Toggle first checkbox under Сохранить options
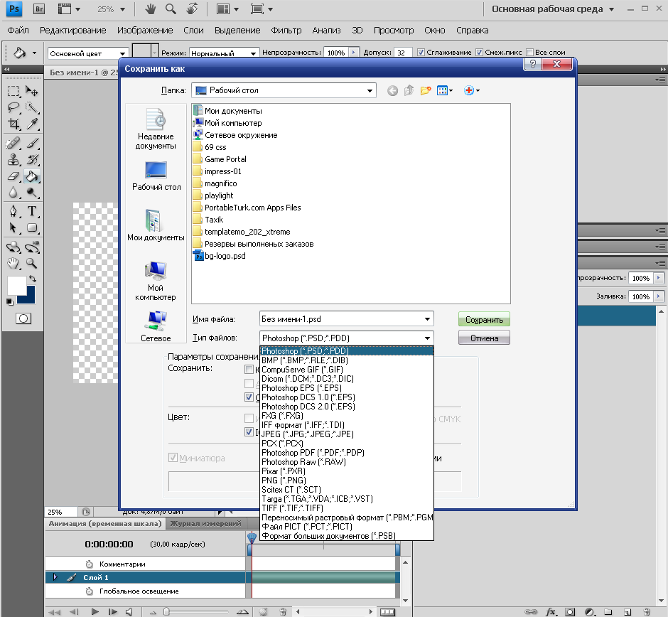This screenshot has height=617, width=668. pyautogui.click(x=249, y=370)
